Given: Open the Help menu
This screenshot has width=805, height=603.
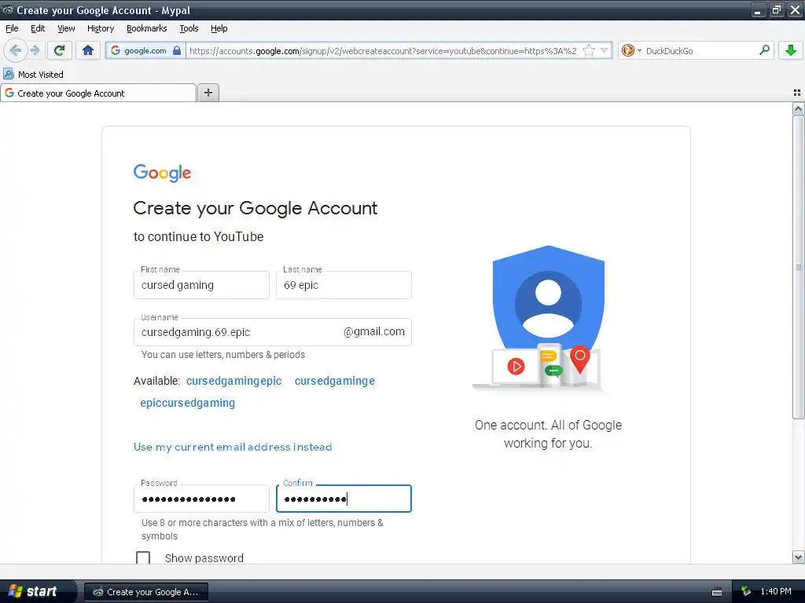Looking at the screenshot, I should (219, 28).
